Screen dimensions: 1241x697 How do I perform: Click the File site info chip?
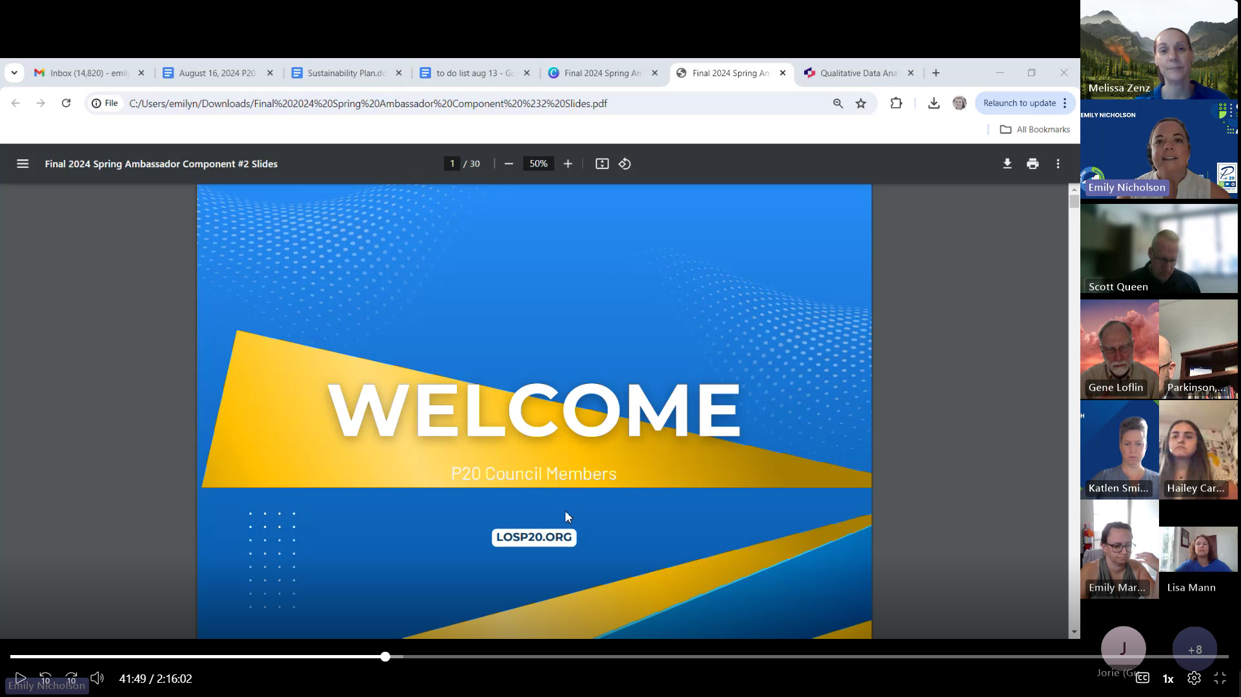pyautogui.click(x=105, y=103)
